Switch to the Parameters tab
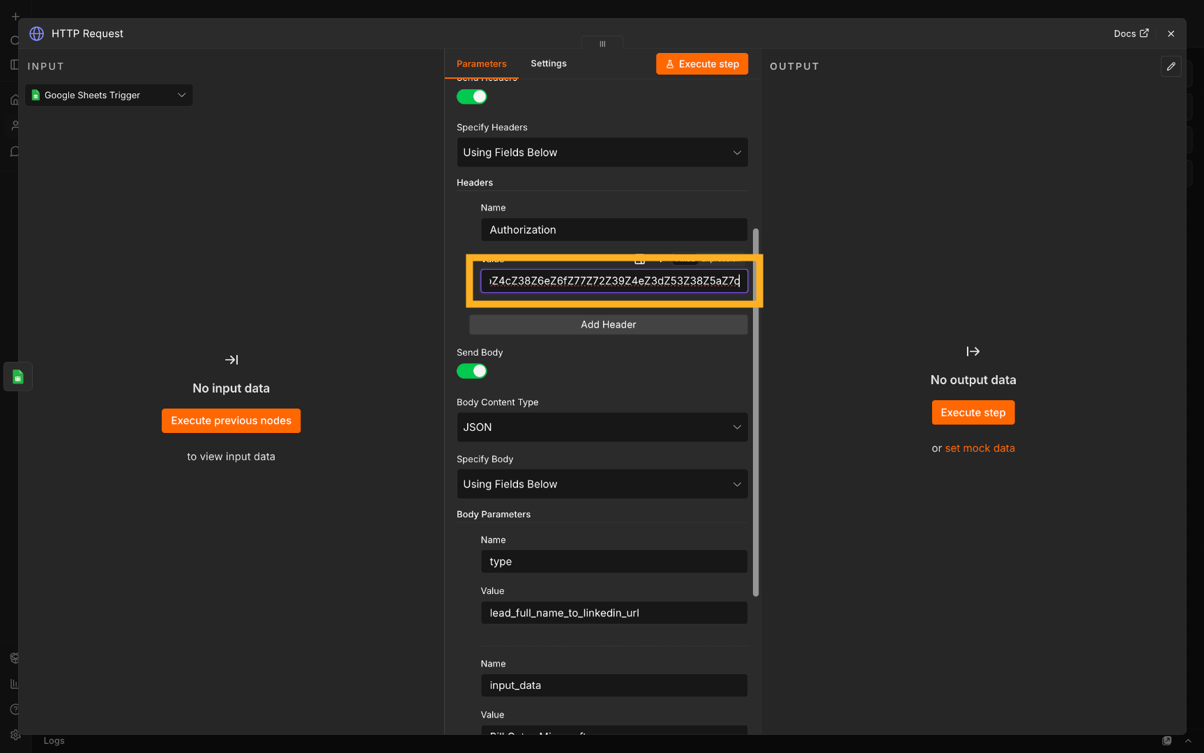 [x=482, y=63]
